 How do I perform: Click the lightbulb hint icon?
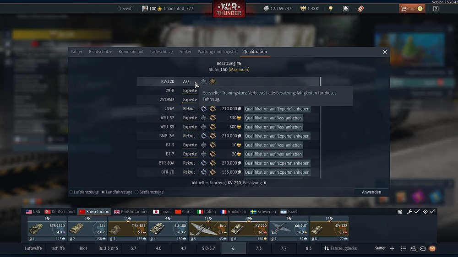(331, 8)
